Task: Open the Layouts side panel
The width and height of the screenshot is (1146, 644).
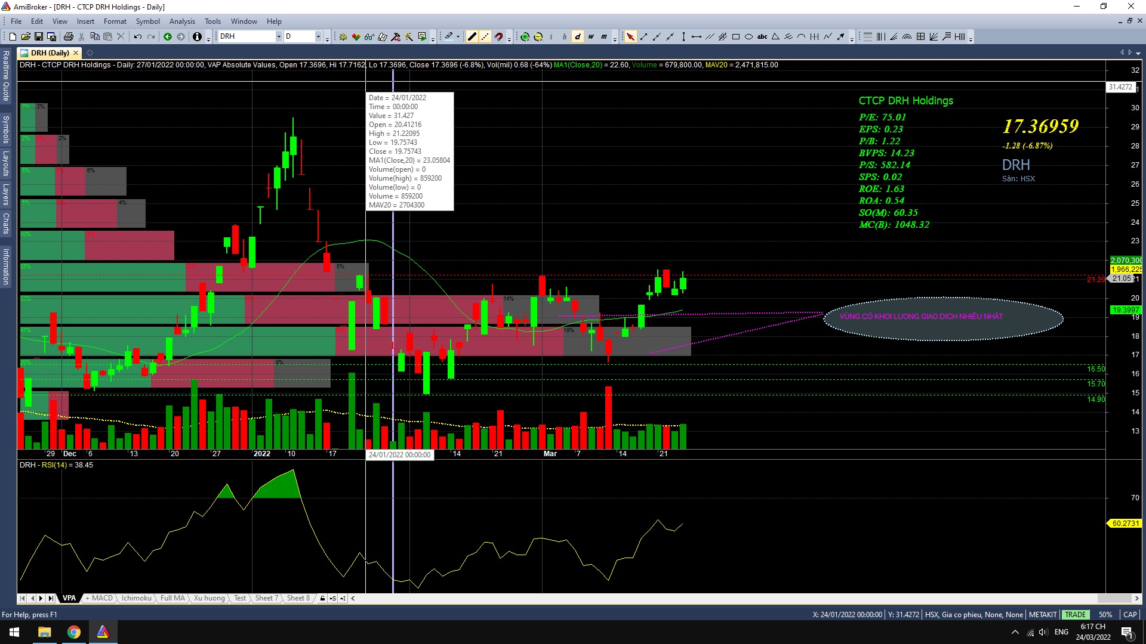Action: tap(6, 163)
